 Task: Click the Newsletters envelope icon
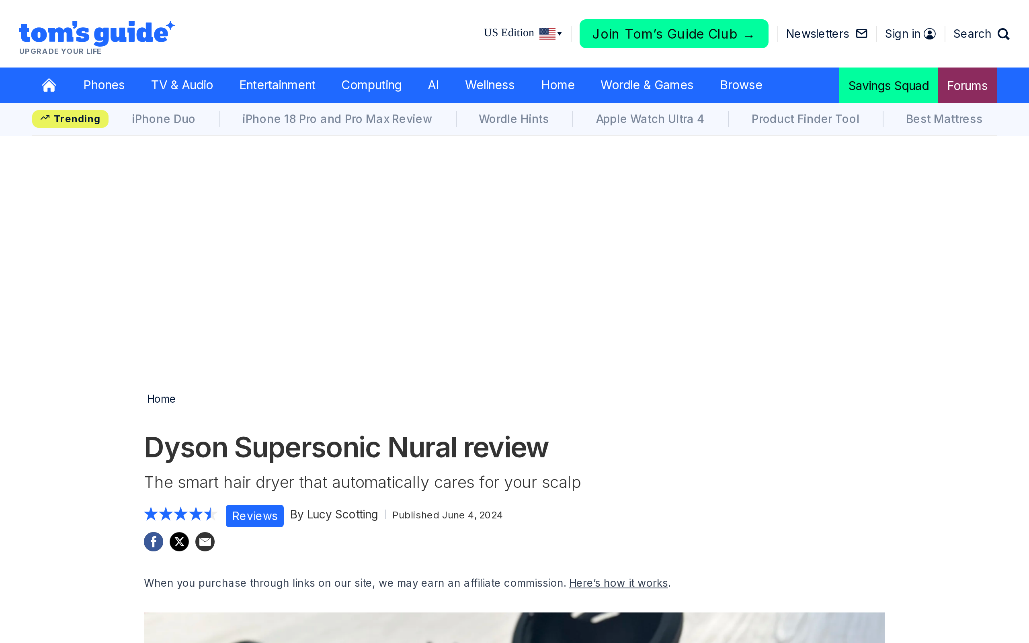[861, 34]
